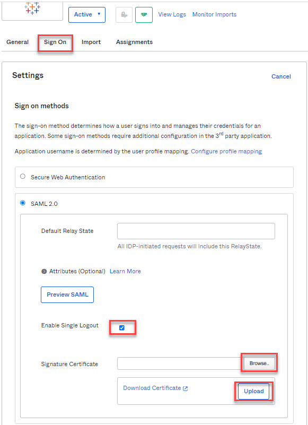
Task: Click the green handshake icon button
Action: 144,15
